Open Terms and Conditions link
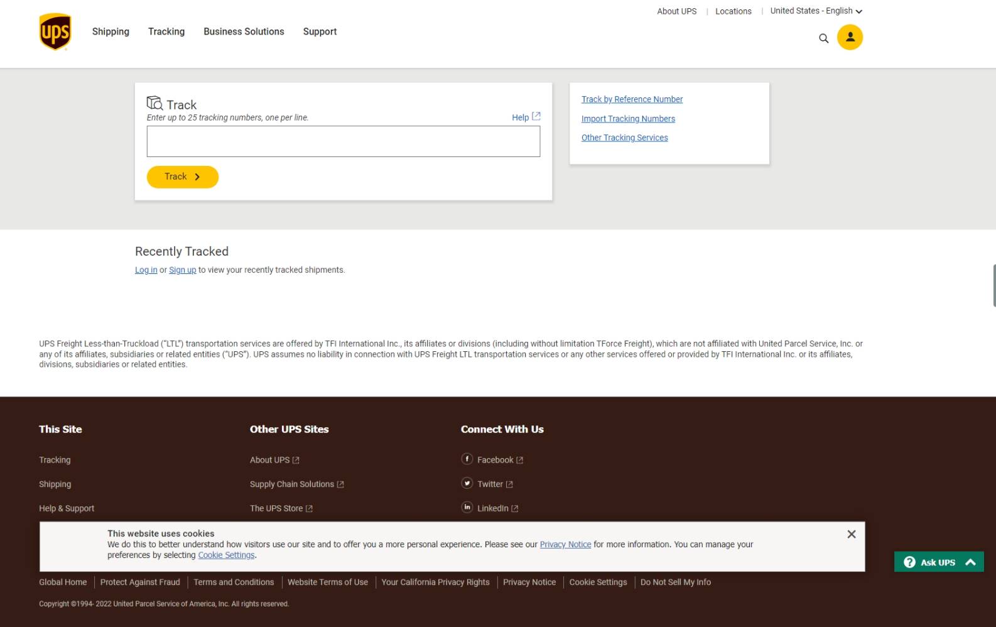Viewport: 996px width, 627px height. 234,582
